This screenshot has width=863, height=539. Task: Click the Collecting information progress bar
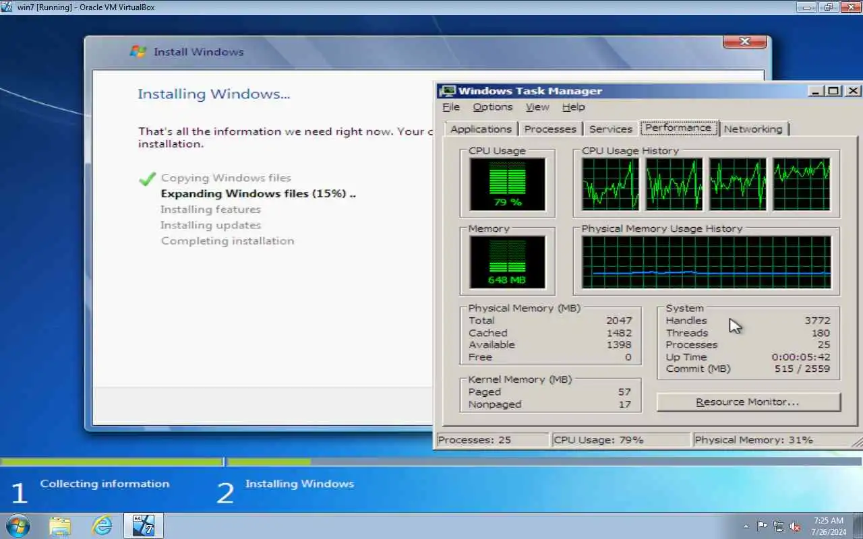click(111, 462)
